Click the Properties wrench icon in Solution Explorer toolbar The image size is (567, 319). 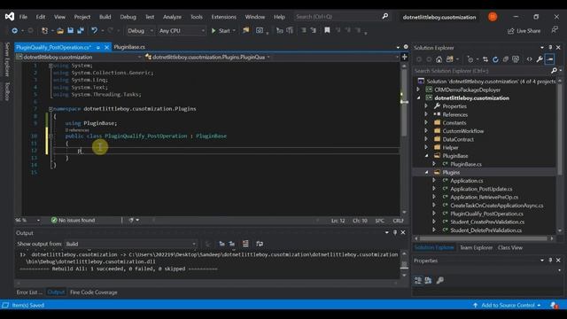[x=540, y=59]
